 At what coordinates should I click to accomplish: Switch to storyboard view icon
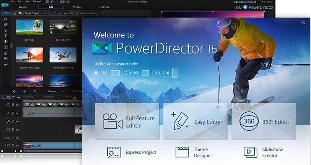click(8, 97)
